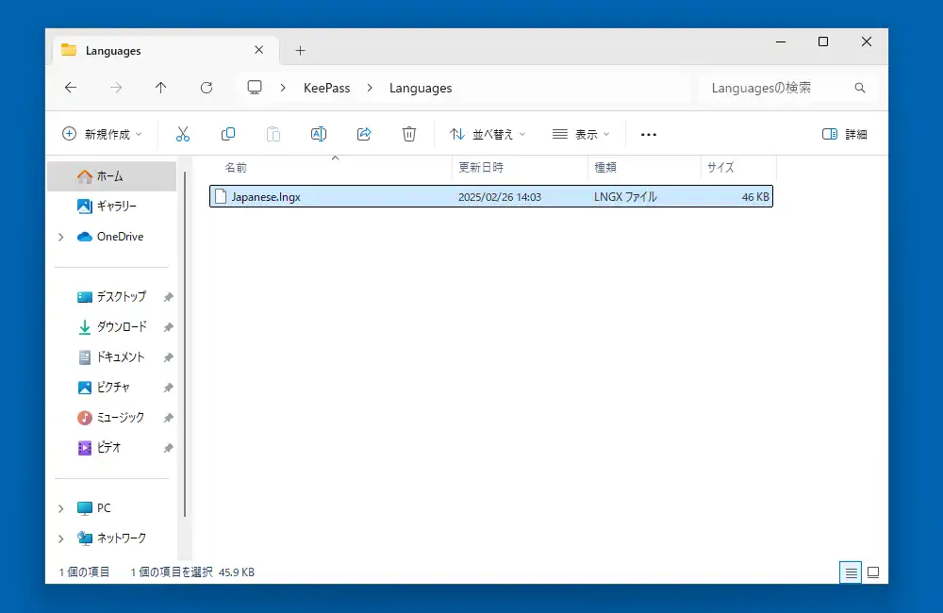Expand the PC tree node
Image resolution: width=943 pixels, height=613 pixels.
60,508
